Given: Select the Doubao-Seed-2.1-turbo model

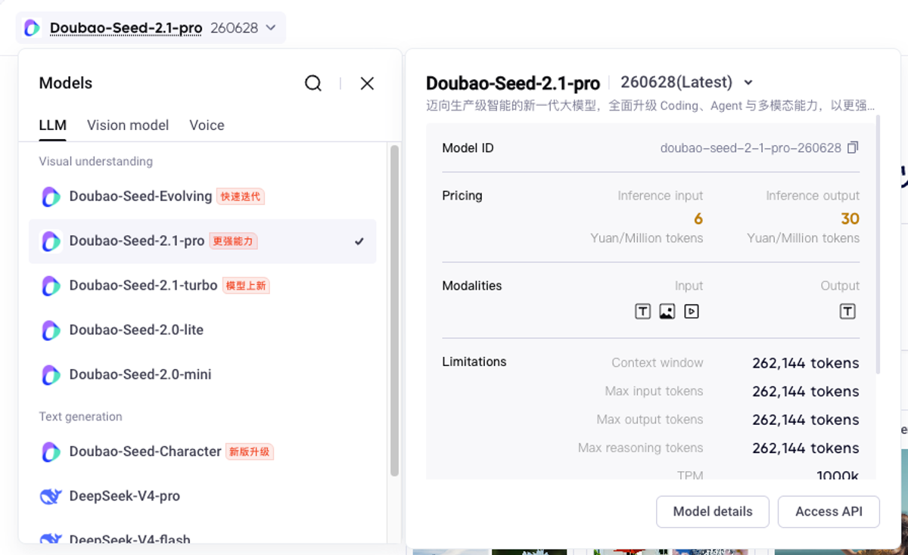Looking at the screenshot, I should click(202, 286).
